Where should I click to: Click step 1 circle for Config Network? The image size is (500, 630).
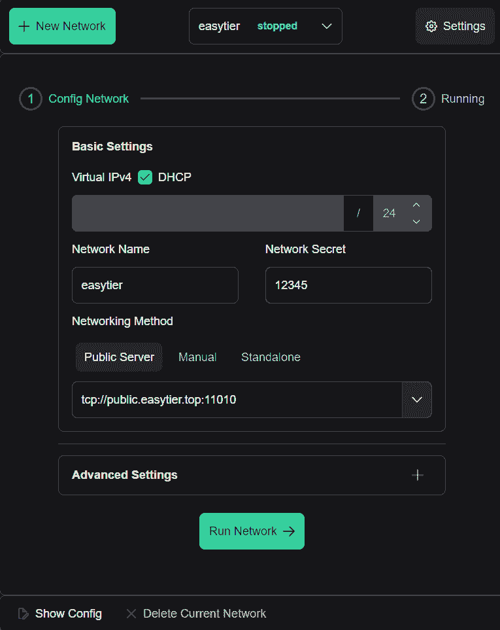click(31, 99)
